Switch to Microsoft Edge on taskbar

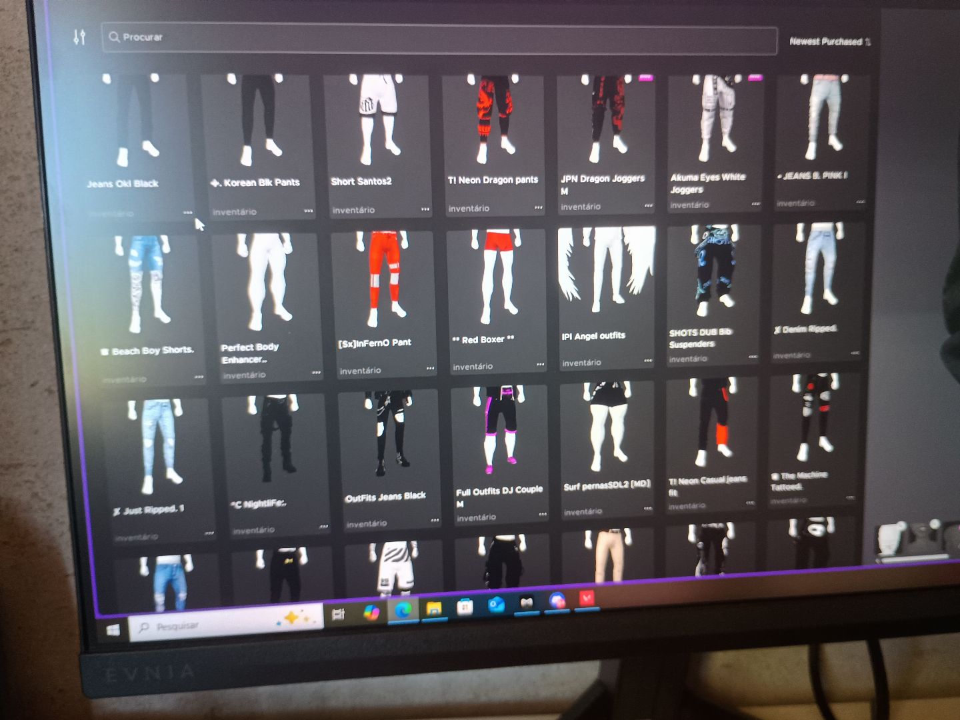pyautogui.click(x=403, y=610)
